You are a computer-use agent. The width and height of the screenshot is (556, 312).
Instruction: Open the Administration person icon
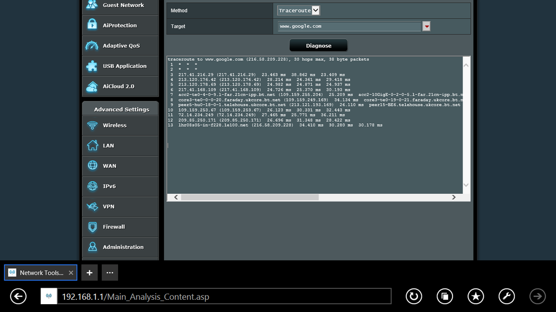92,247
